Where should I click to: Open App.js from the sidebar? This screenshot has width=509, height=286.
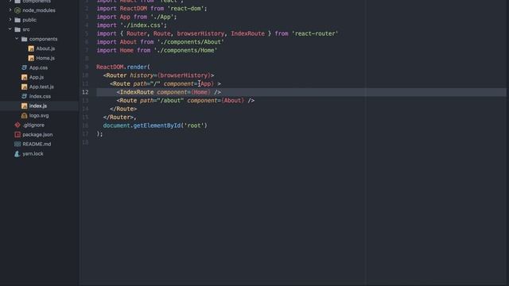point(37,77)
